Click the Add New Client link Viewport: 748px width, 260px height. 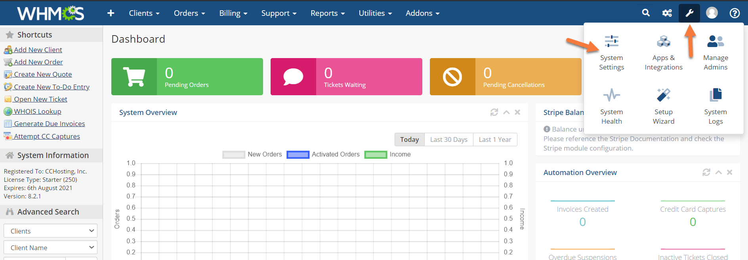[x=38, y=50]
